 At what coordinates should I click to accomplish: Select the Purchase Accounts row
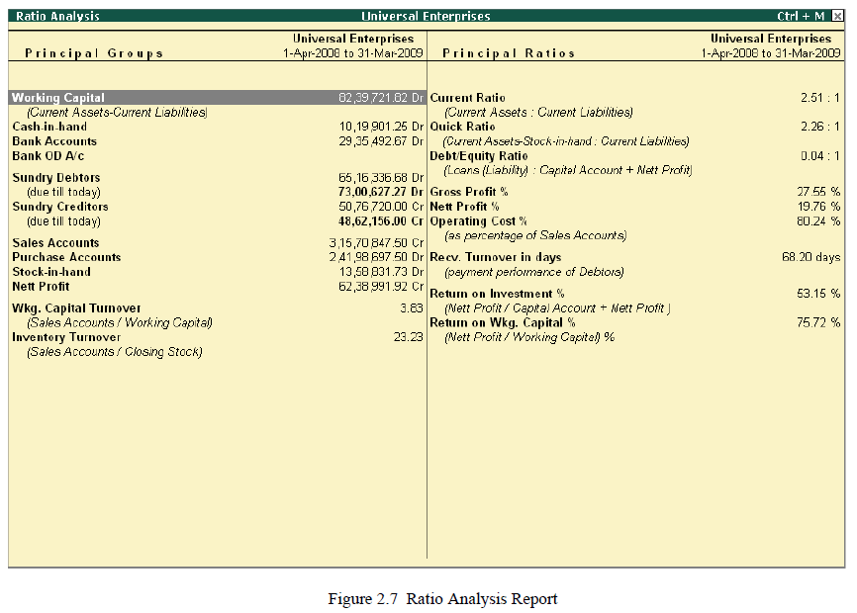point(218,258)
